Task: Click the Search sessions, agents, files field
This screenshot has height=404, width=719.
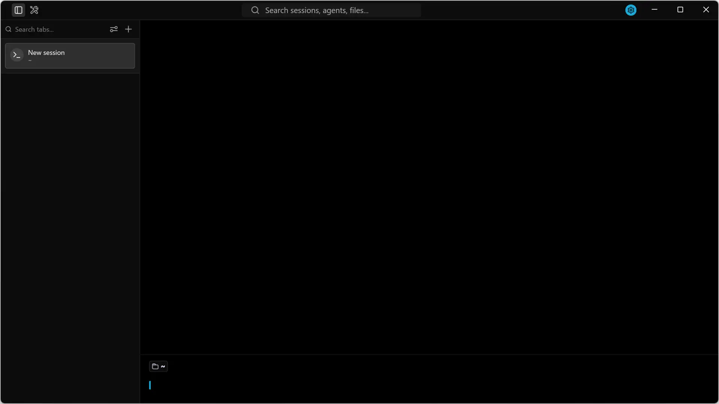Action: (x=331, y=10)
